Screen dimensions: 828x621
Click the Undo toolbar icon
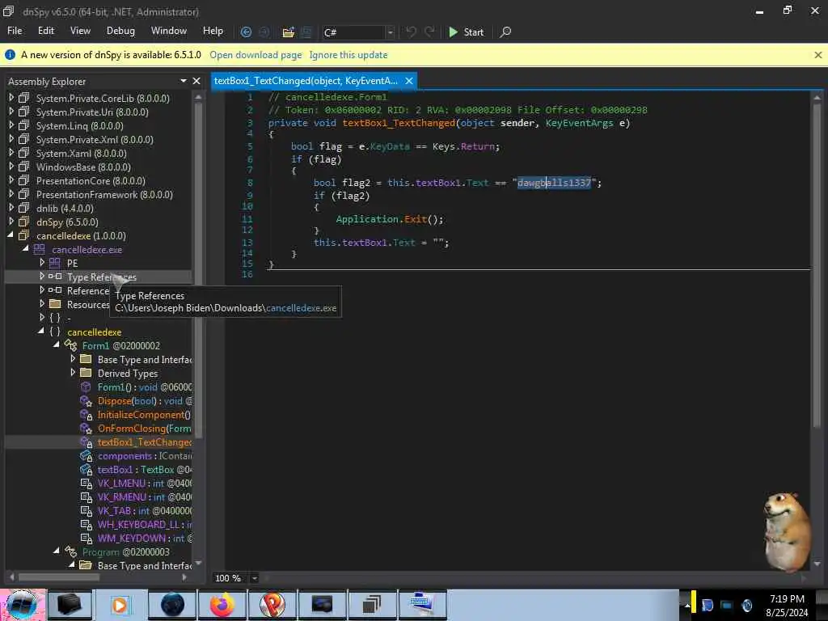411,32
